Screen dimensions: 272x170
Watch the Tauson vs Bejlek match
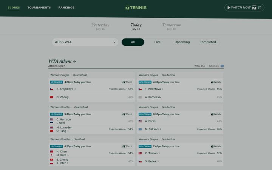216,146
